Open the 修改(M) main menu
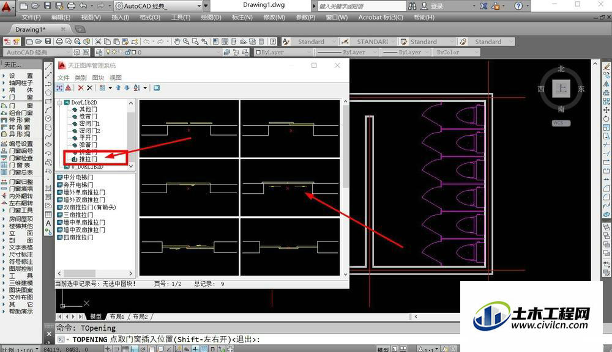The height and width of the screenshot is (352, 612). 274,17
